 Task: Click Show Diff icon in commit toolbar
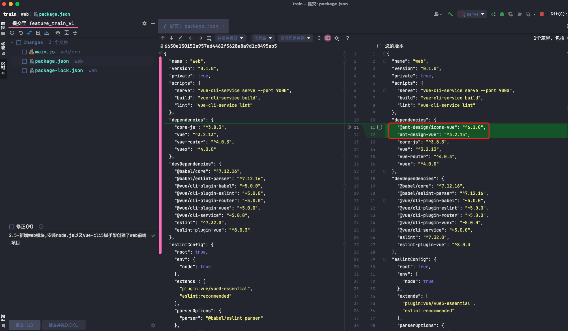coord(29,33)
